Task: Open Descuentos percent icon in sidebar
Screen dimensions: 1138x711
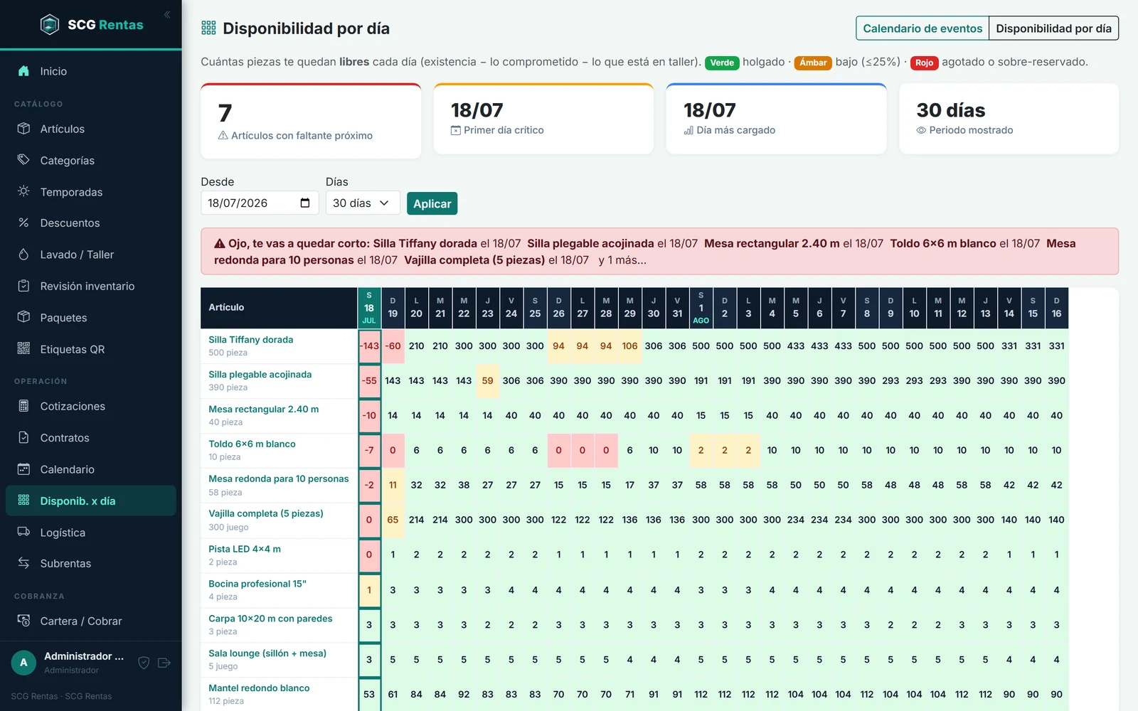Action: click(x=23, y=223)
